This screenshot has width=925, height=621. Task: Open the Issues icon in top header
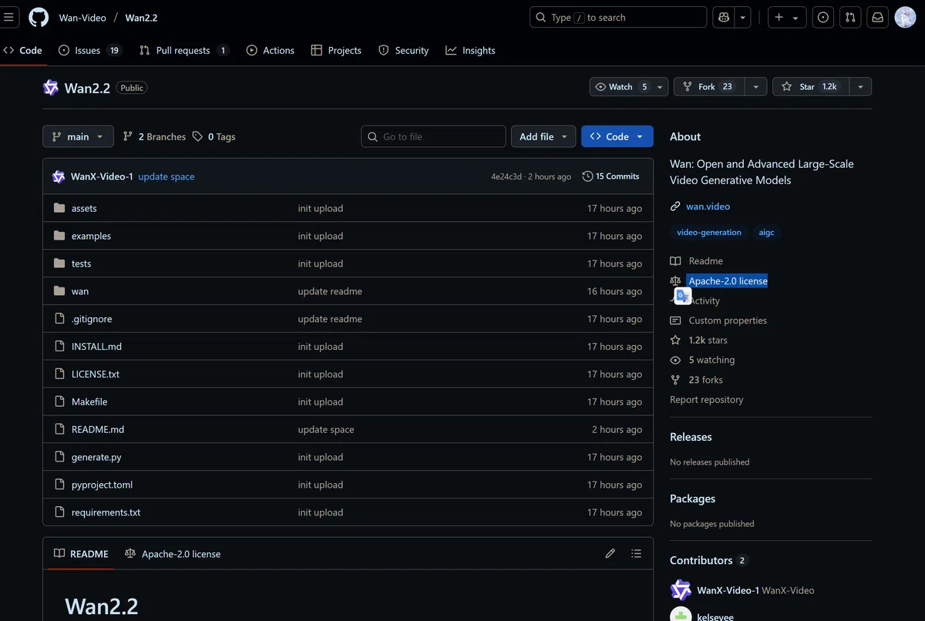coord(823,17)
